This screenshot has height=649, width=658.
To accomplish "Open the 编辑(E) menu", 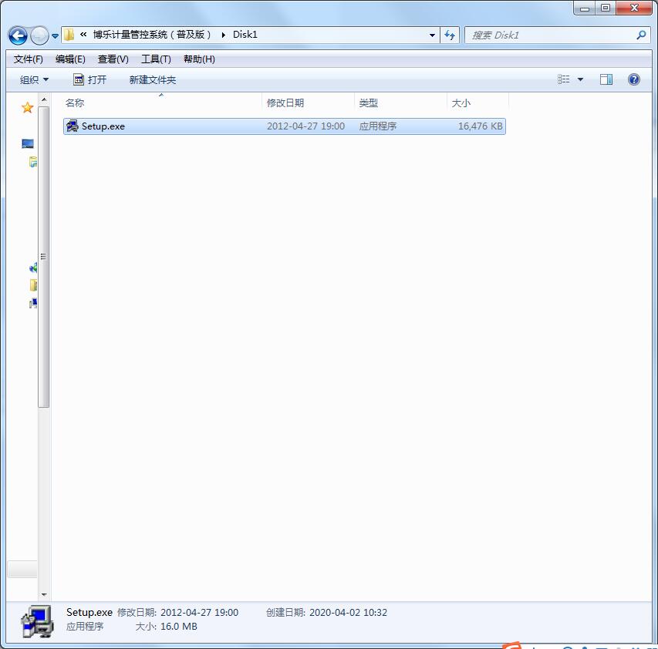I will pyautogui.click(x=70, y=59).
